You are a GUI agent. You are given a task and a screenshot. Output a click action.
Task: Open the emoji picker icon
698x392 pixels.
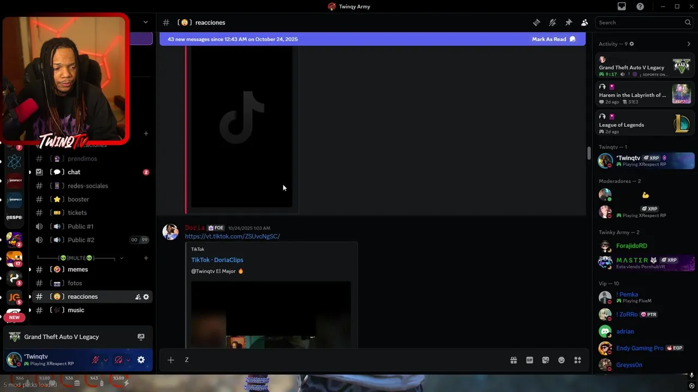tap(562, 360)
